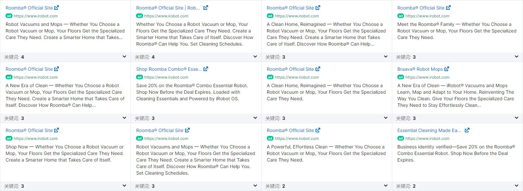Click the ad badge under Roomba® Official Site | Rob...
The width and height of the screenshot is (523, 191).
coord(139,16)
